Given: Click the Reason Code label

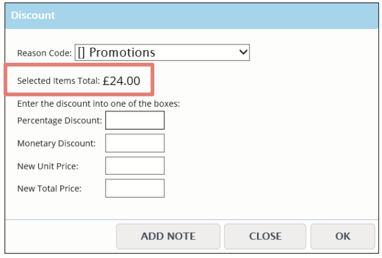Looking at the screenshot, I should (x=44, y=53).
